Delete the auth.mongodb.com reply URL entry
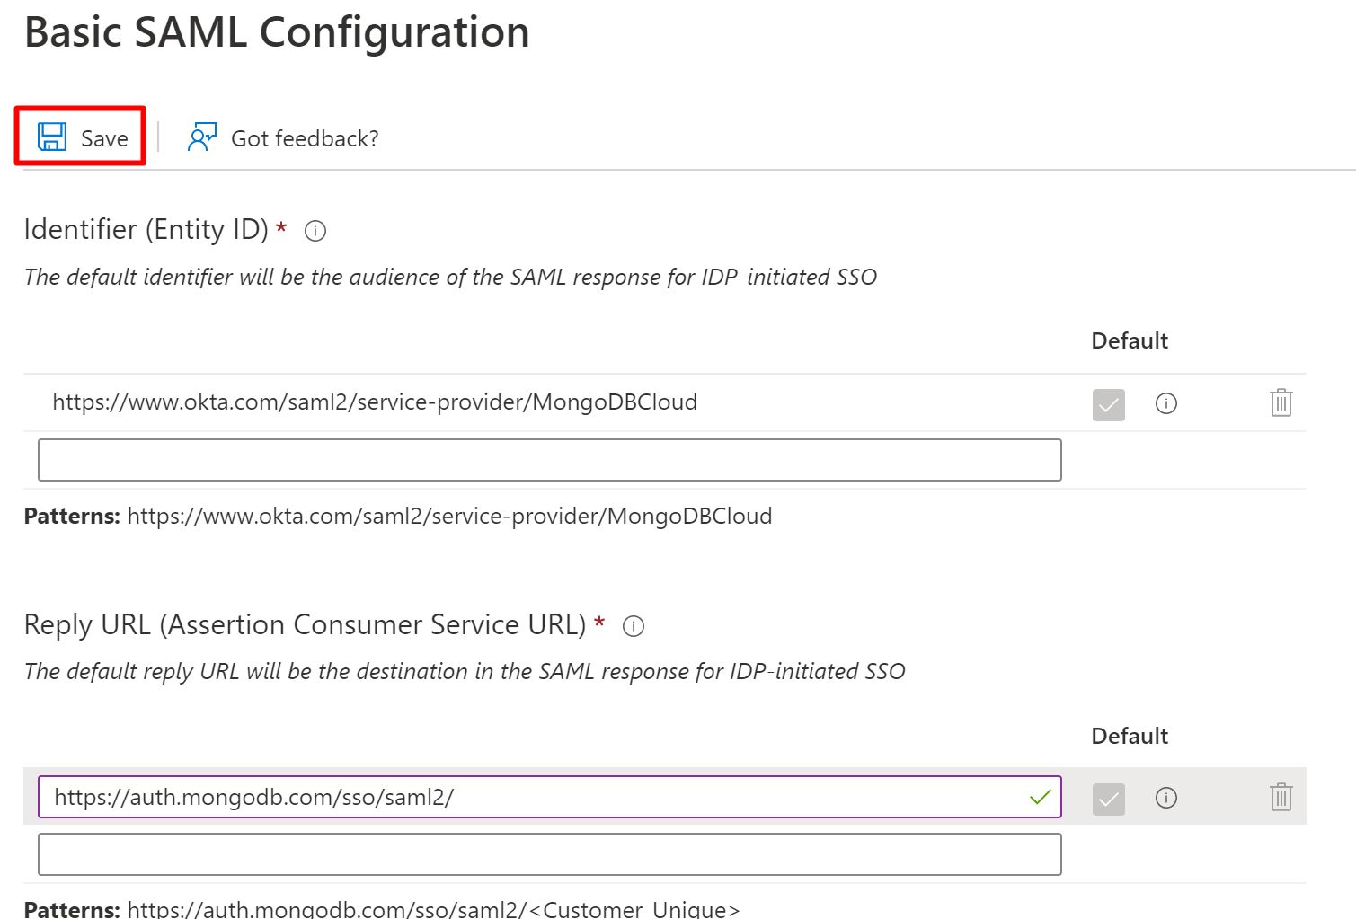This screenshot has width=1356, height=919. [x=1281, y=797]
